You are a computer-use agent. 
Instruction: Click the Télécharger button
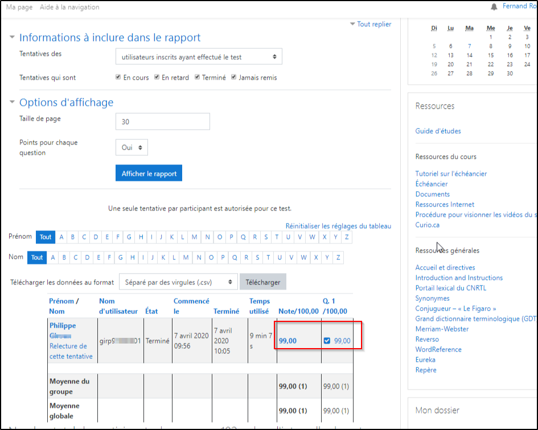(262, 282)
